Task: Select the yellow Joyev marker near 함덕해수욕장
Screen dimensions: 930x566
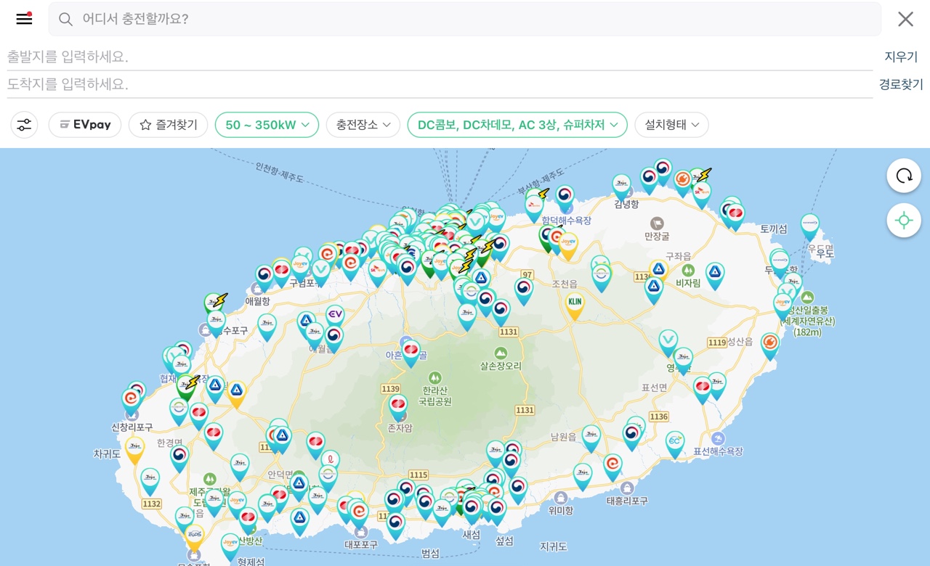Action: click(567, 244)
